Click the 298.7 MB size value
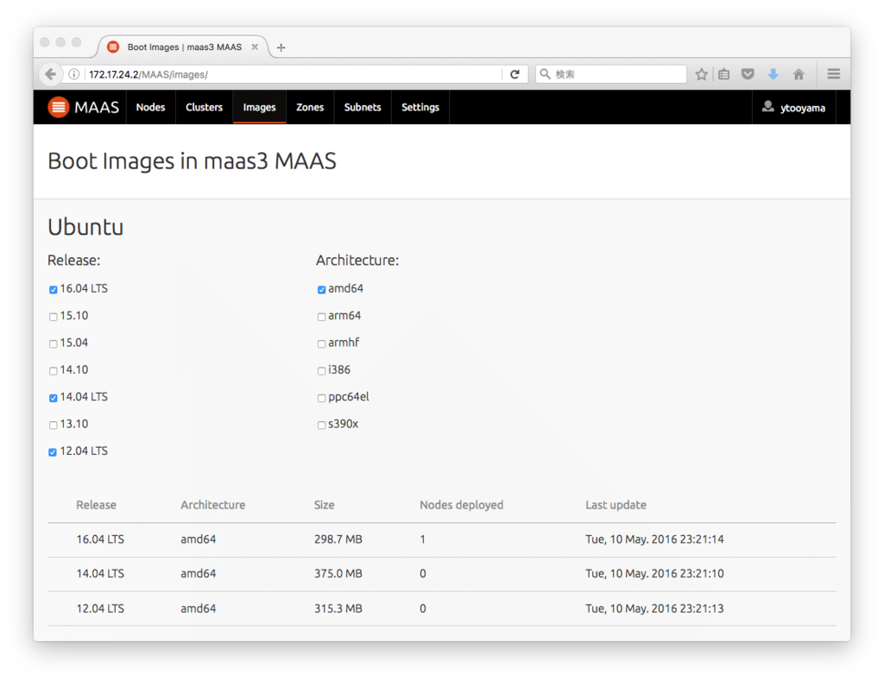 338,539
